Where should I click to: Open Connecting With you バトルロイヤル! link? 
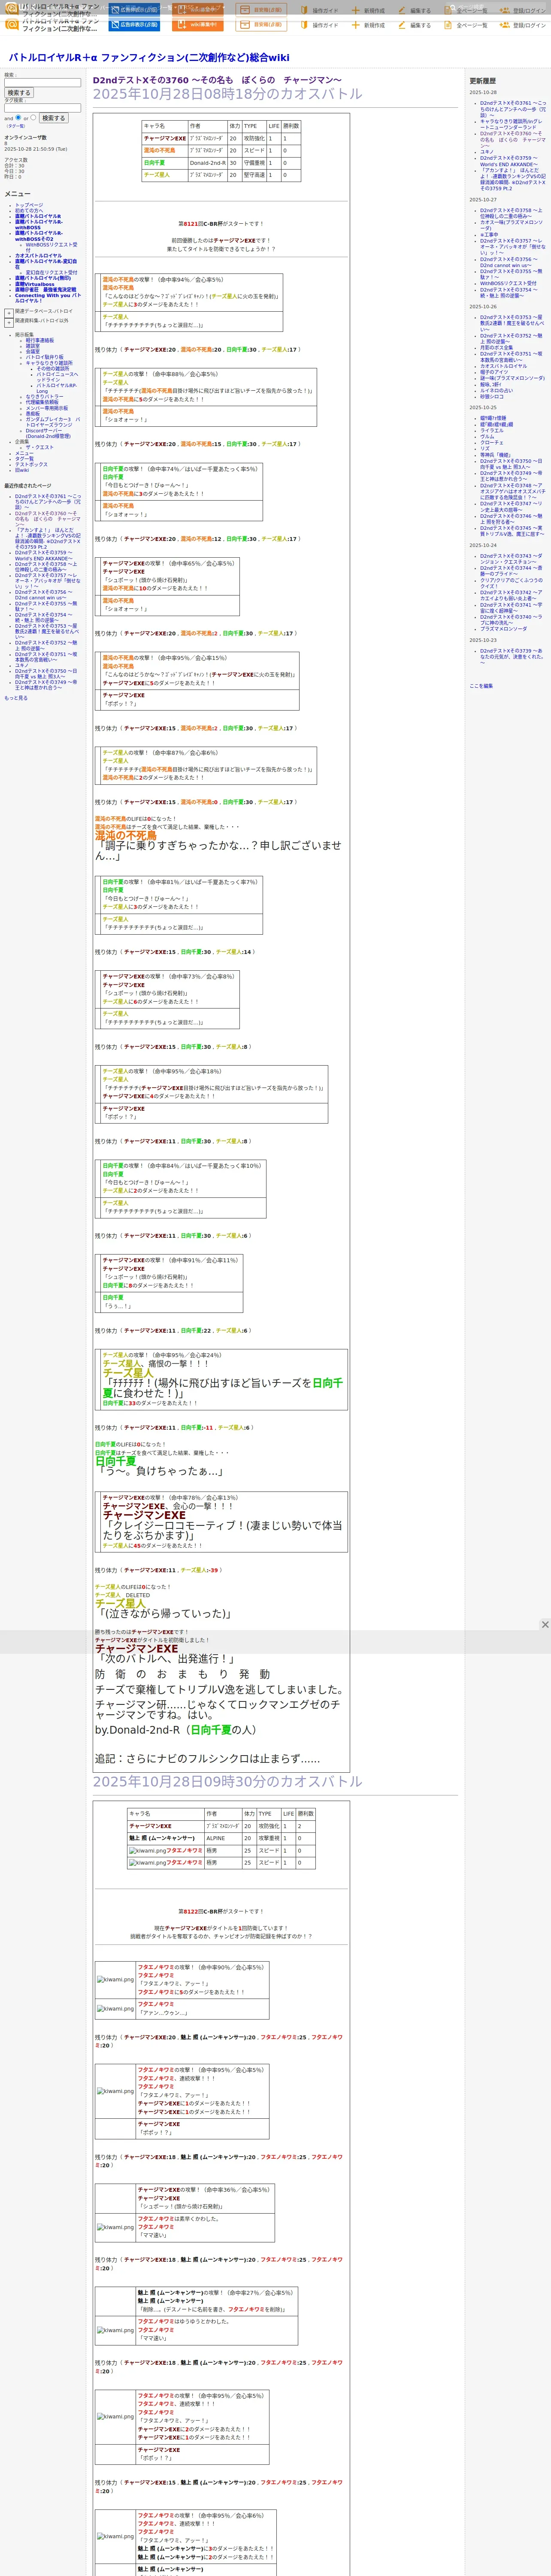pos(47,298)
